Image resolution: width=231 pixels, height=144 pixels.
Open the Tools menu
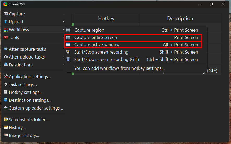coord(34,37)
